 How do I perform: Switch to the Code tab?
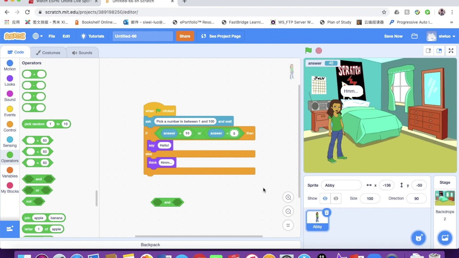tap(15, 52)
